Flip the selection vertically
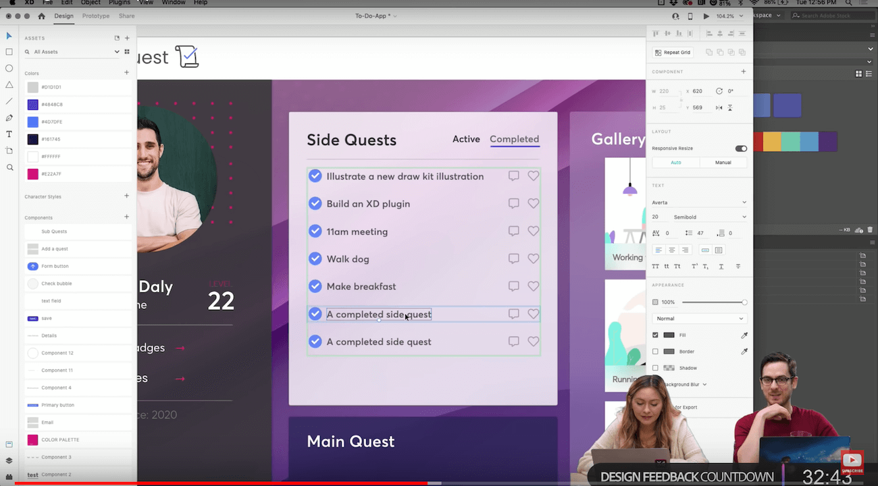This screenshot has width=878, height=486. pyautogui.click(x=730, y=107)
